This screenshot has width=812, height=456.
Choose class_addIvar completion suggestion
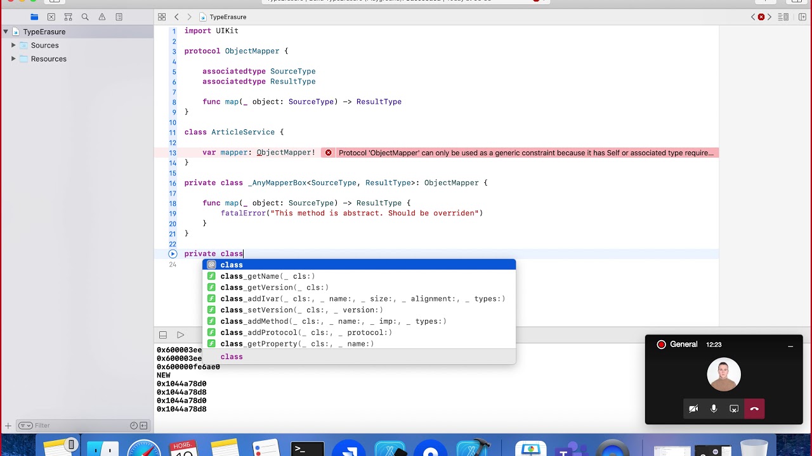click(x=359, y=299)
